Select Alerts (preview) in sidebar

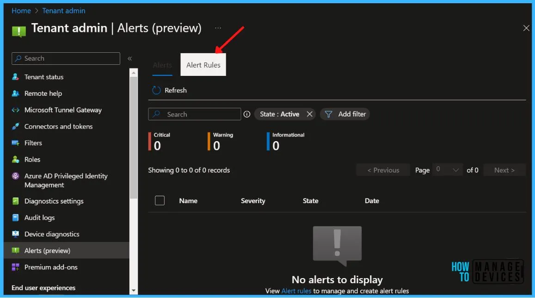(x=67, y=250)
